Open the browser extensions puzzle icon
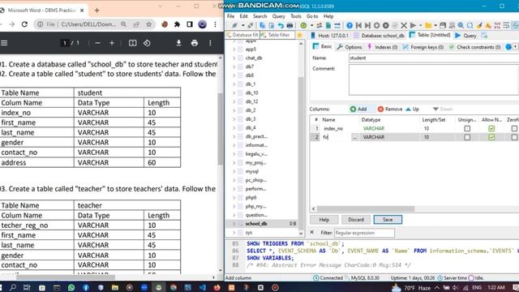 (177, 24)
